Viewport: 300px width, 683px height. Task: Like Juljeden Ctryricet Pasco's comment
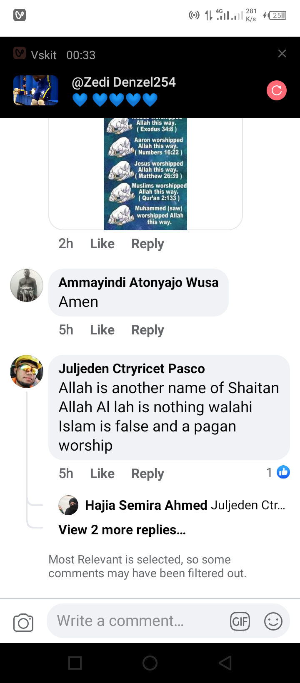pyautogui.click(x=102, y=474)
